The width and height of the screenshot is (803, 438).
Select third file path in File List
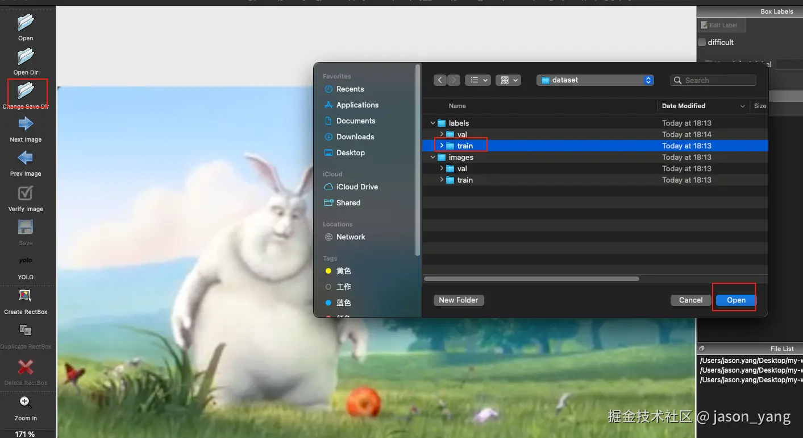[750, 380]
